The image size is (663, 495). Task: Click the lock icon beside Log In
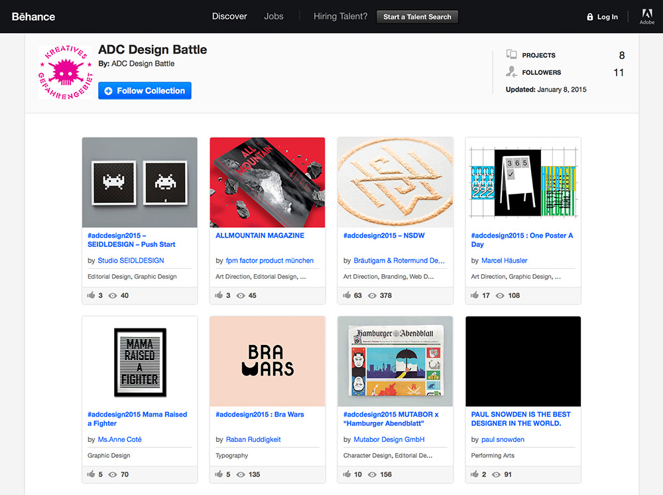click(590, 17)
